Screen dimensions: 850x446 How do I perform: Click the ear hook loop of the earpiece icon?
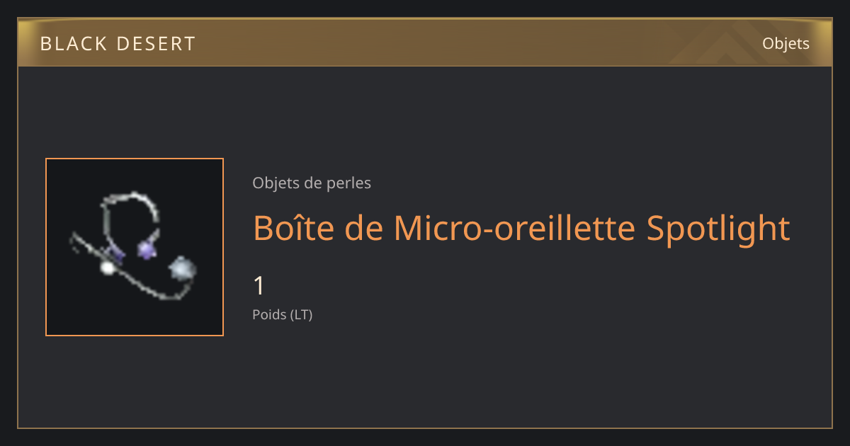(131, 212)
